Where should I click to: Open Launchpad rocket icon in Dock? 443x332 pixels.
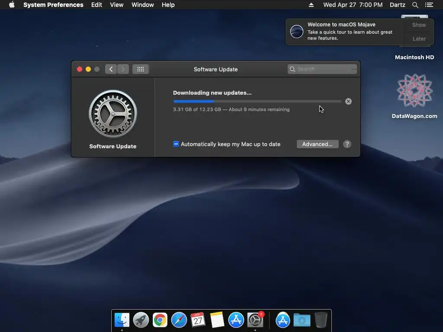click(x=141, y=320)
